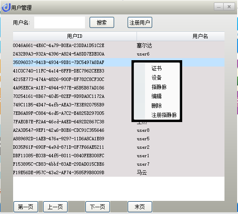
Task: Jump to 末页
Action: coord(140,207)
